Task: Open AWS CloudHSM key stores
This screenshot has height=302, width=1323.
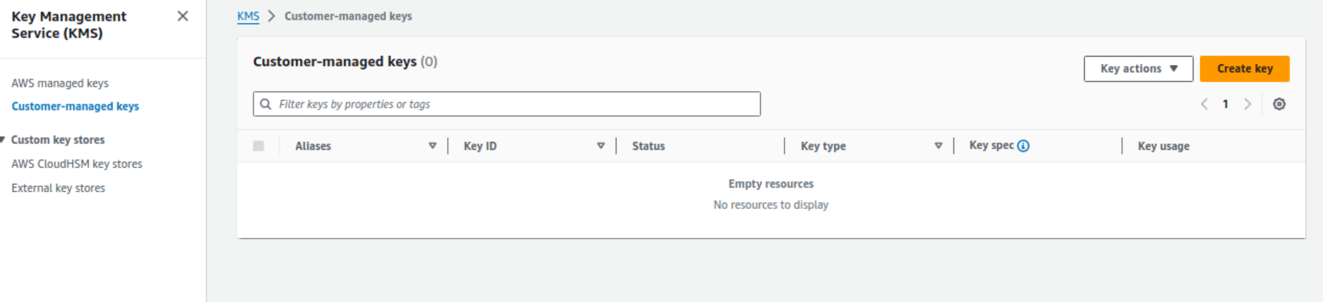Action: pos(77,164)
